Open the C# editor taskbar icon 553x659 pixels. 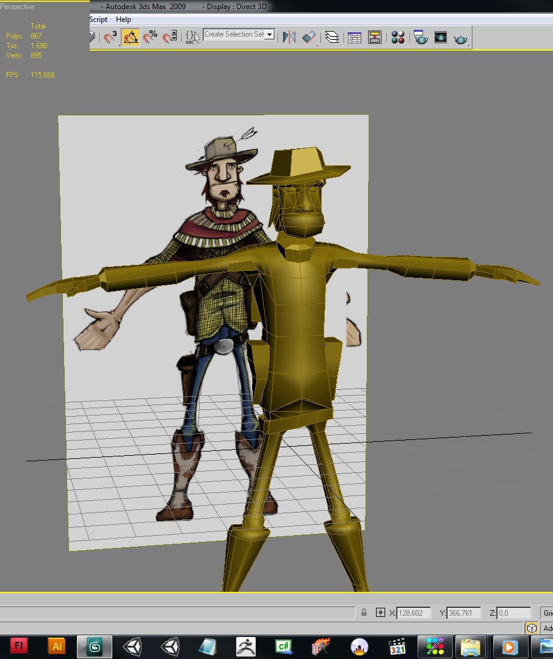(x=284, y=646)
